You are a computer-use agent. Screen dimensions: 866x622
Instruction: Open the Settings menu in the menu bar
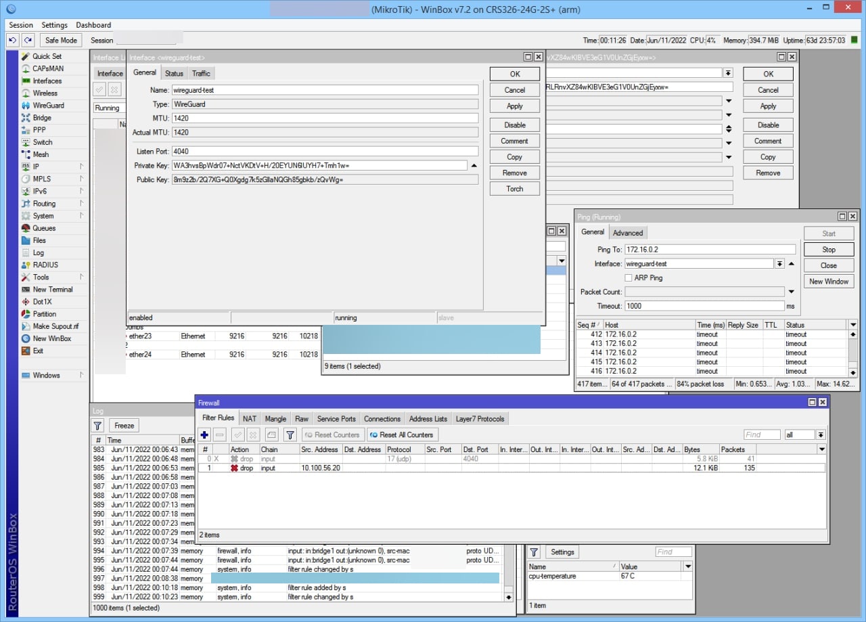(55, 25)
